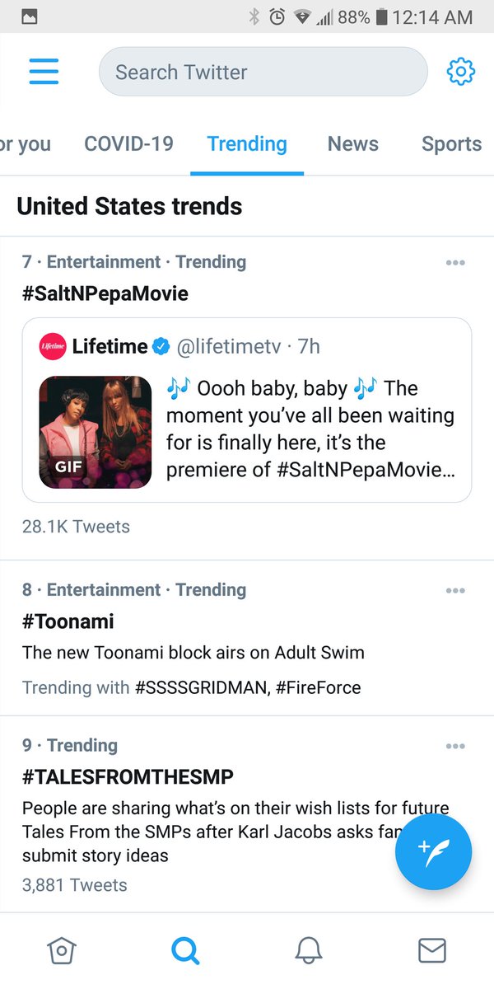Expand more options for #SaltNPepaMovie trend
The width and height of the screenshot is (494, 989).
coord(454,263)
